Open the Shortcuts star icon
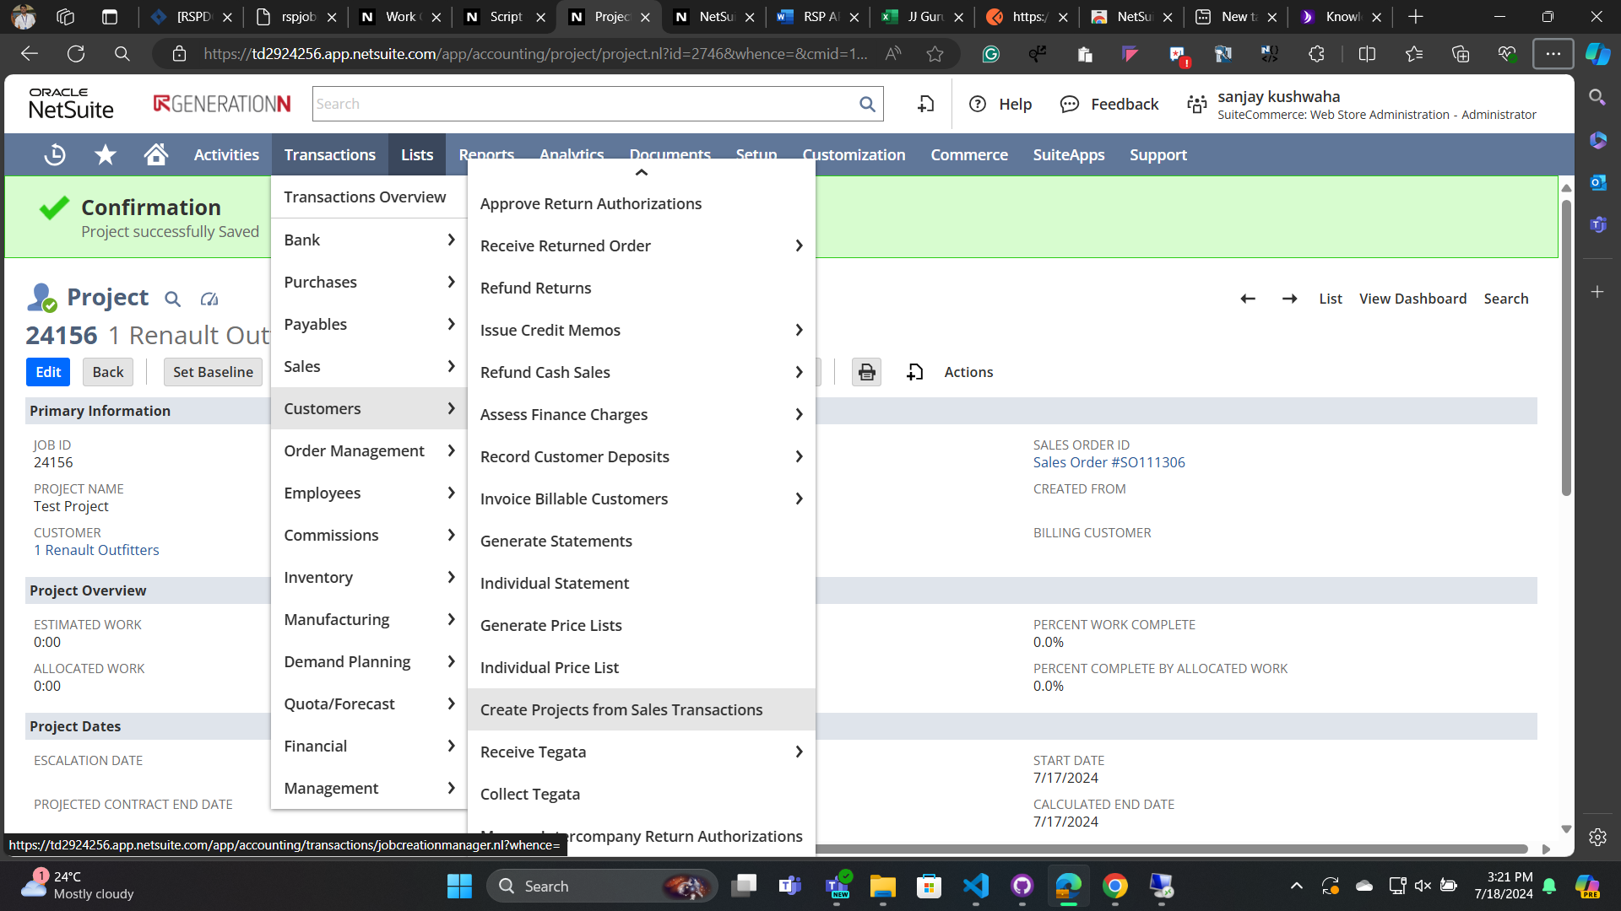The image size is (1621, 911). 106,154
